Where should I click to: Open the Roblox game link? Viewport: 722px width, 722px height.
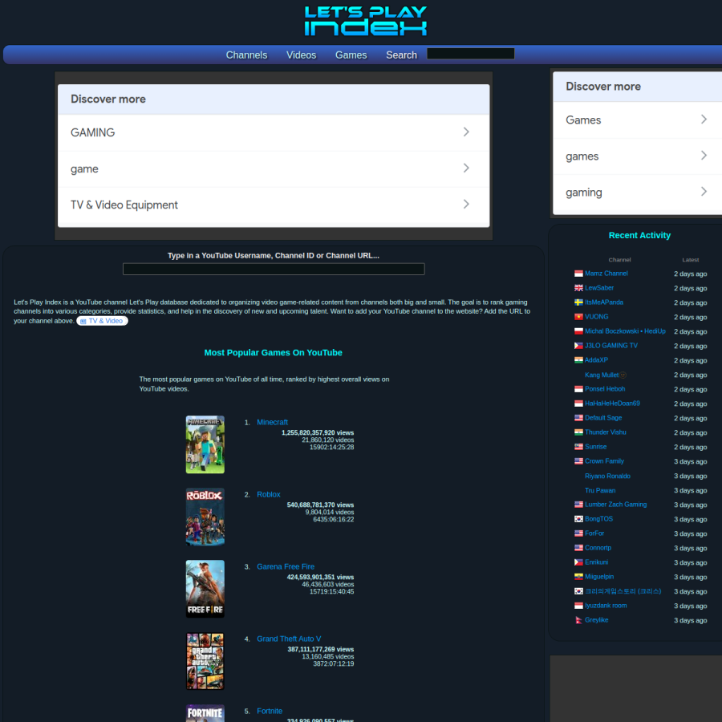pos(269,494)
